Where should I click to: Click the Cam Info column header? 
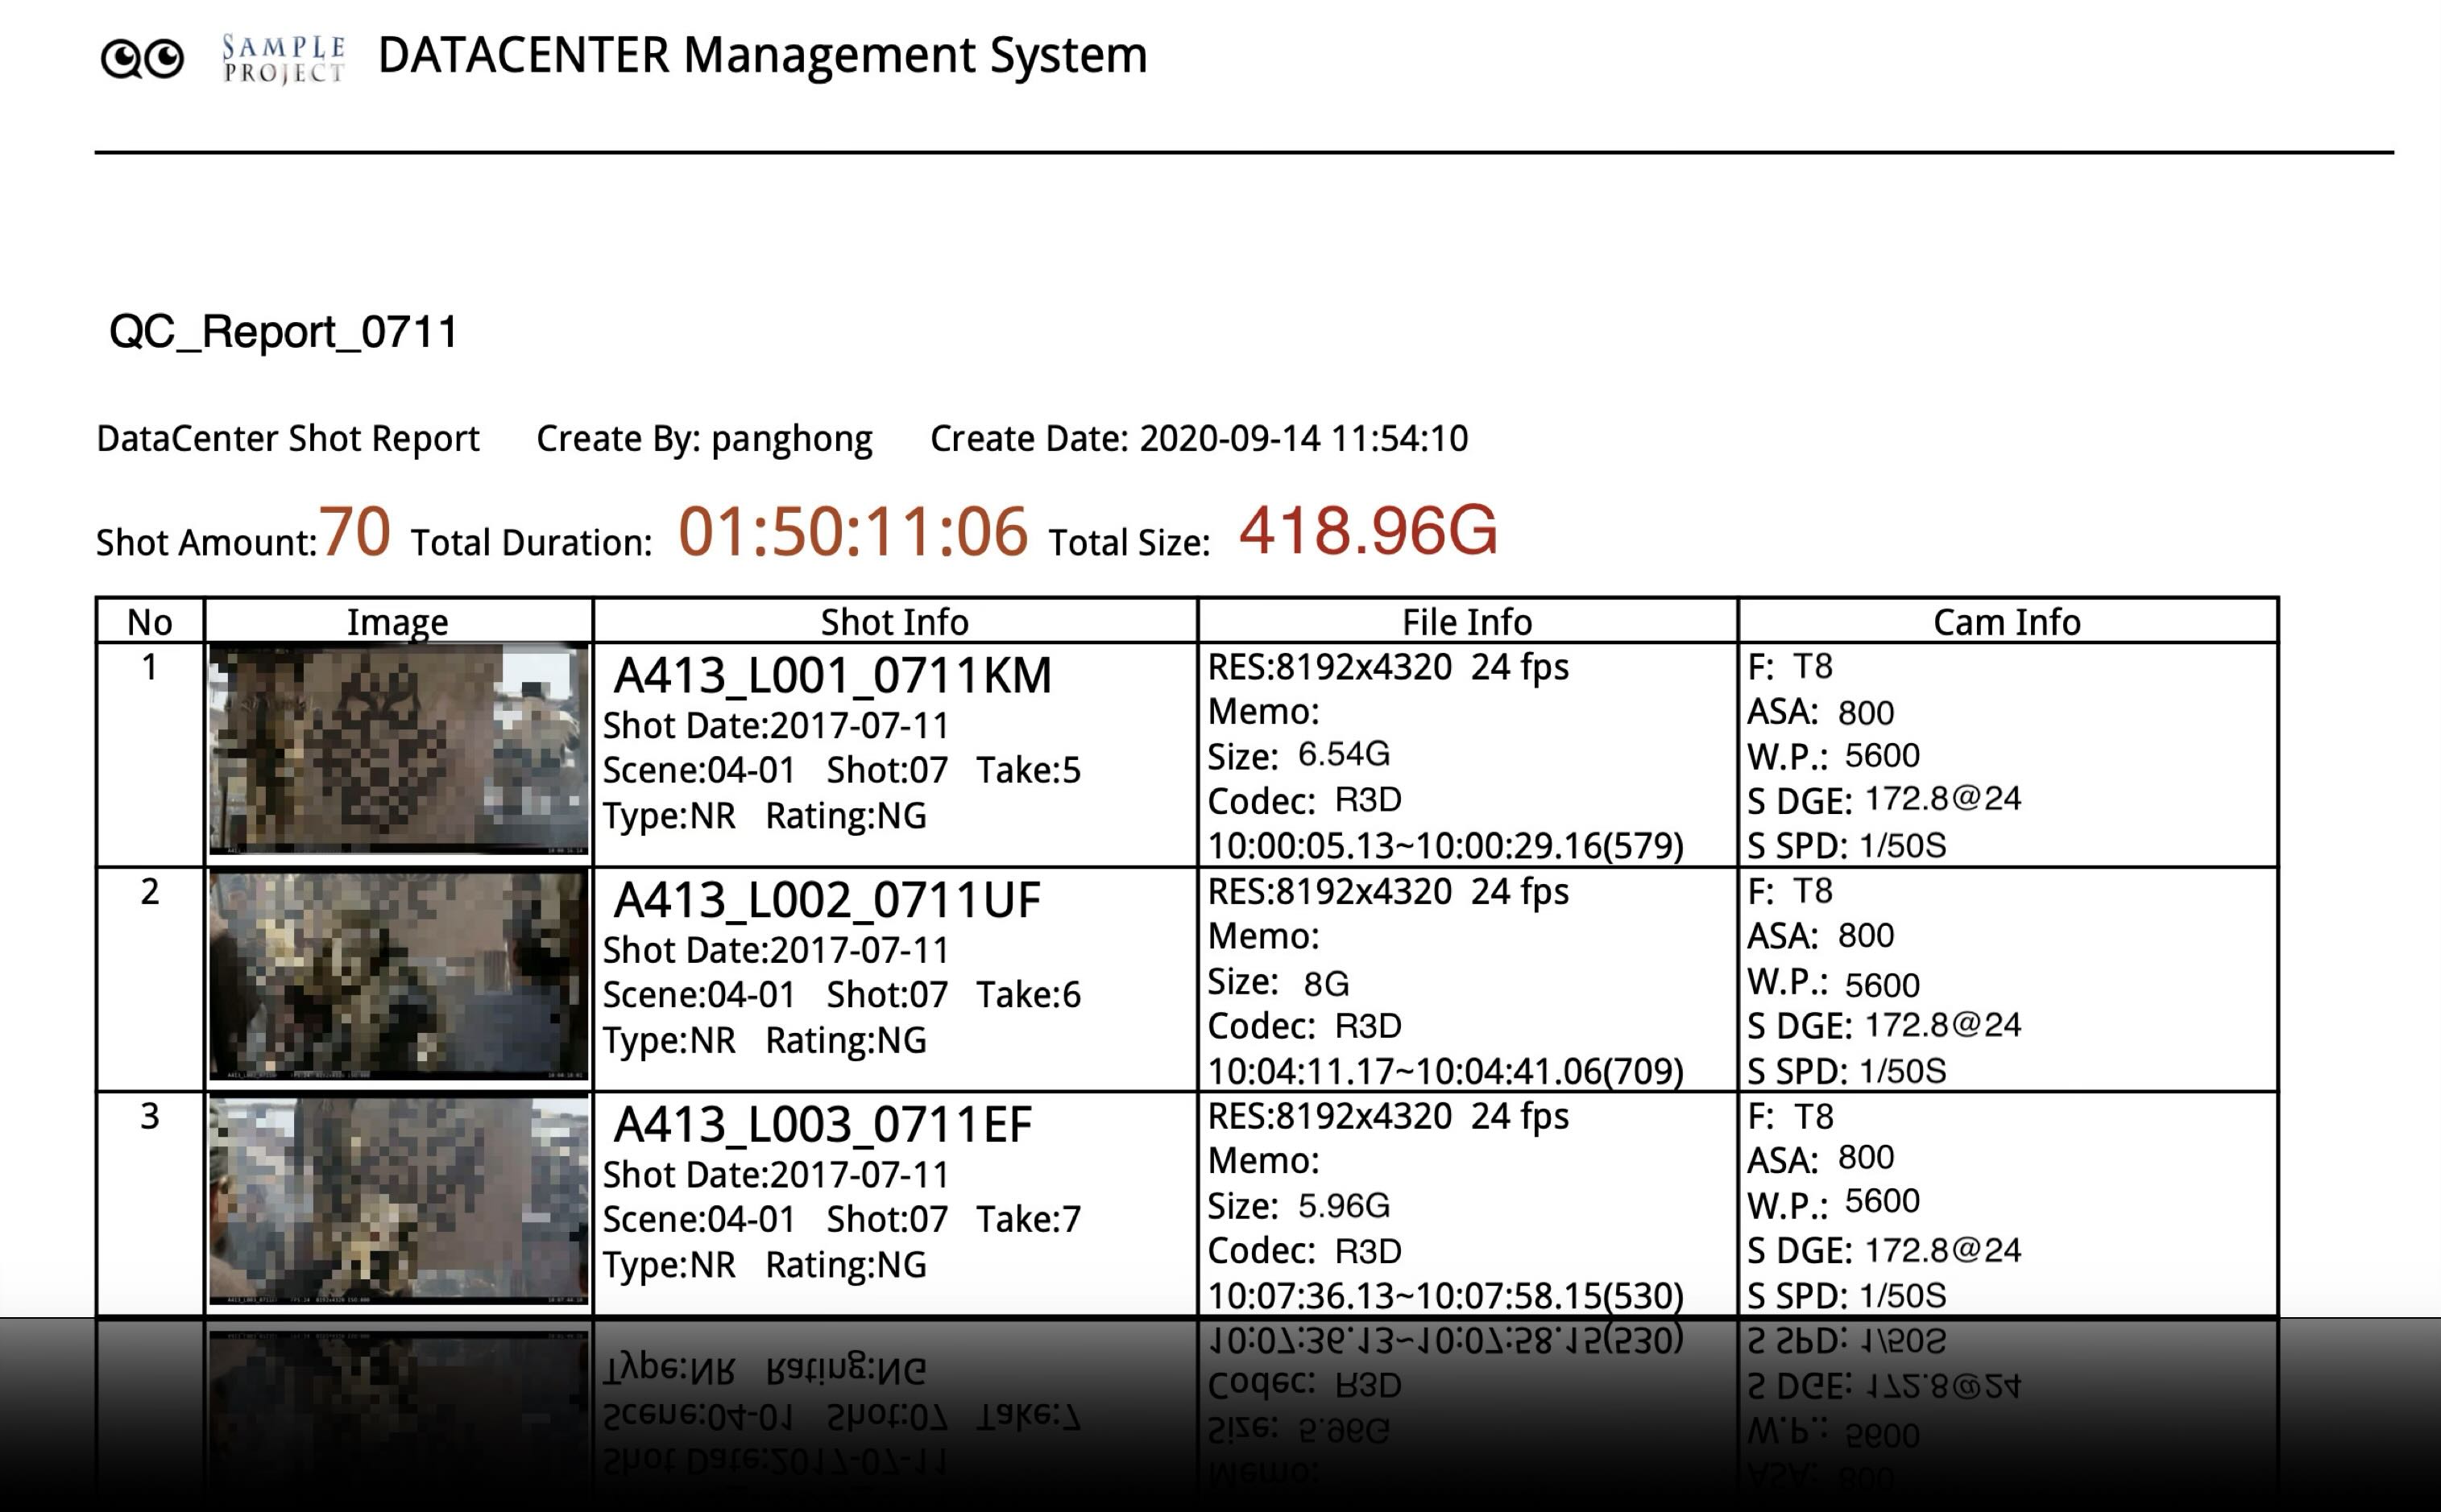pyautogui.click(x=2007, y=622)
